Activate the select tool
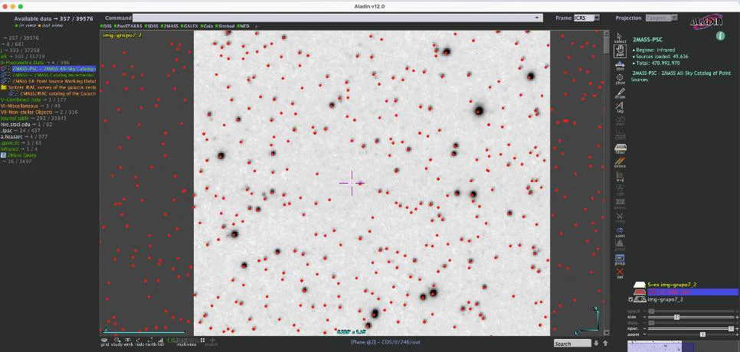 [620, 37]
